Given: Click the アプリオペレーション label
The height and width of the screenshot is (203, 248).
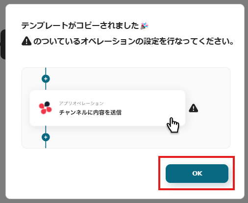Looking at the screenshot, I should (81, 103).
